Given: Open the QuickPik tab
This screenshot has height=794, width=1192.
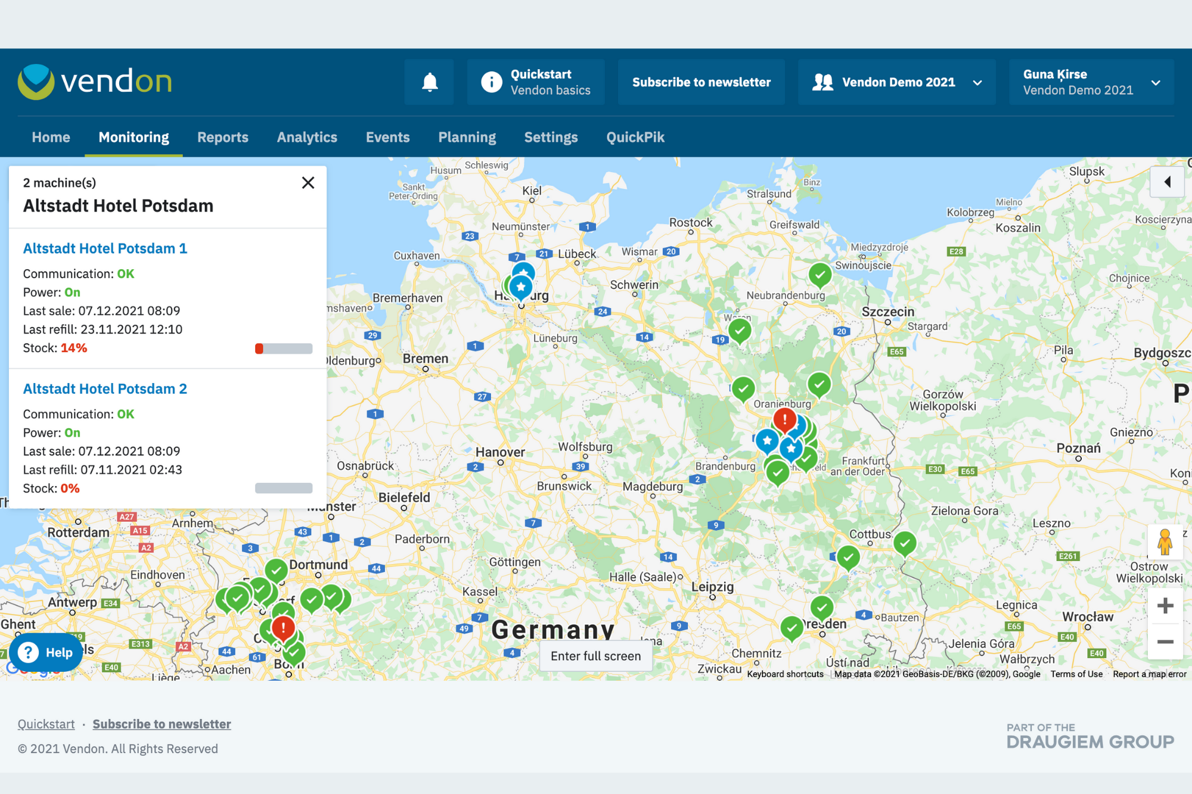Looking at the screenshot, I should click(x=635, y=137).
